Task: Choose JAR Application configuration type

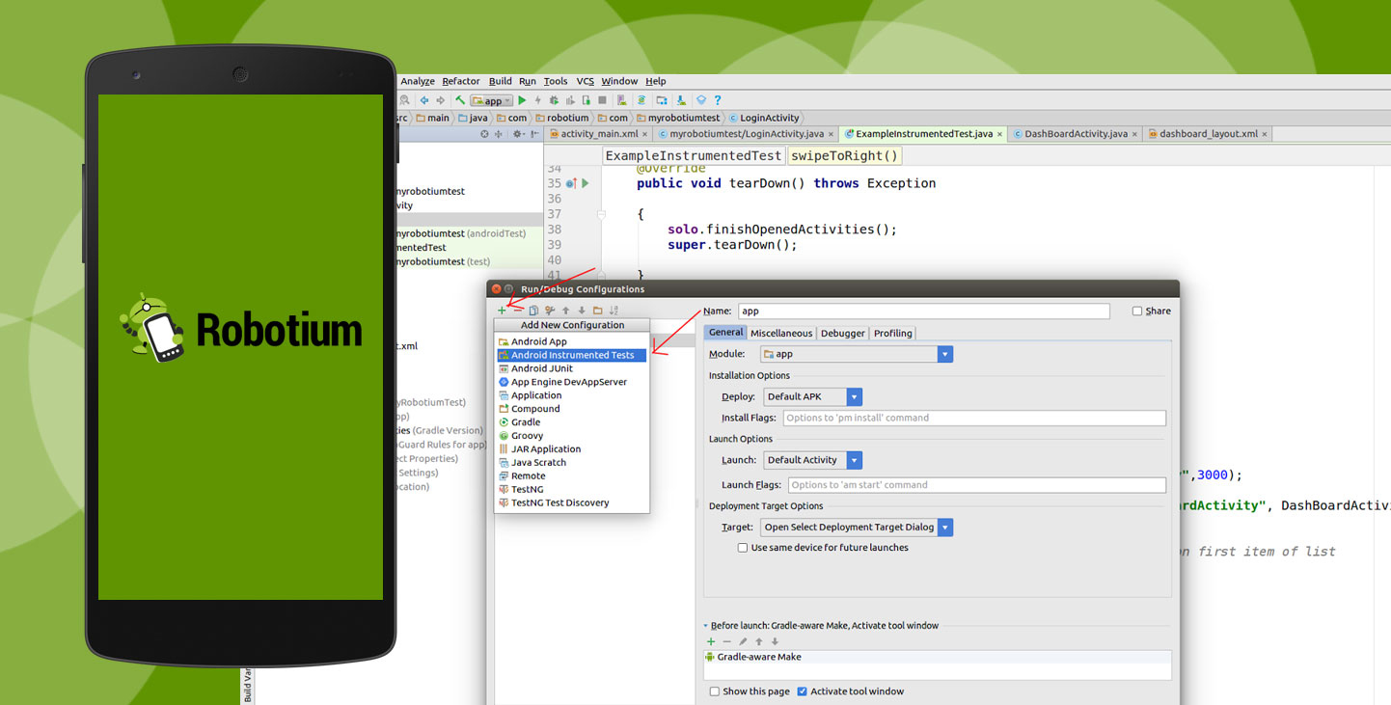Action: click(x=546, y=449)
